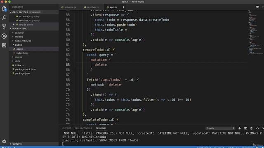Split the terminal panel

click(x=245, y=128)
